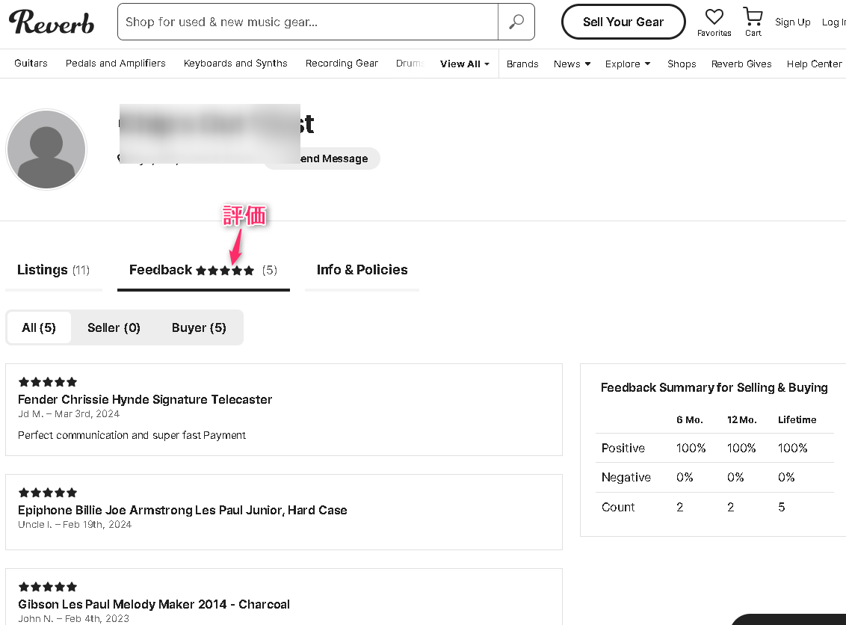Switch to the Info & Policies tab
This screenshot has height=625, width=846.
(x=362, y=270)
